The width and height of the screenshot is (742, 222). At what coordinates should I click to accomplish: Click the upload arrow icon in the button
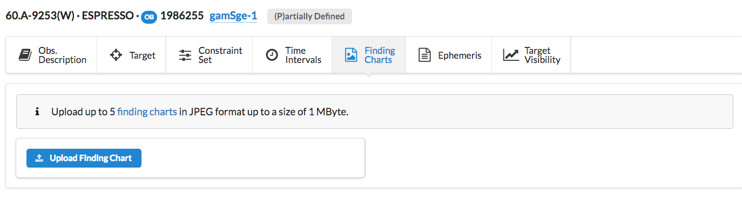pyautogui.click(x=39, y=158)
